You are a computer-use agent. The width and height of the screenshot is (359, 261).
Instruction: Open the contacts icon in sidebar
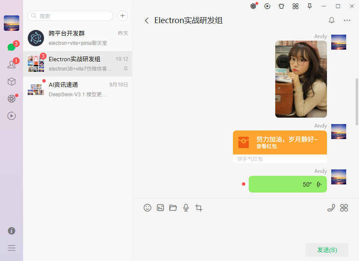12,64
